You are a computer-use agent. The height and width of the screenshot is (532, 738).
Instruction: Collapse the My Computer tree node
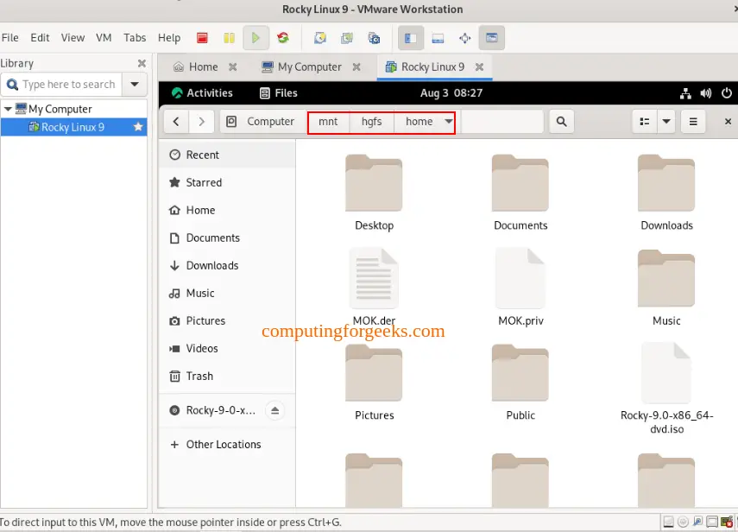pos(8,109)
